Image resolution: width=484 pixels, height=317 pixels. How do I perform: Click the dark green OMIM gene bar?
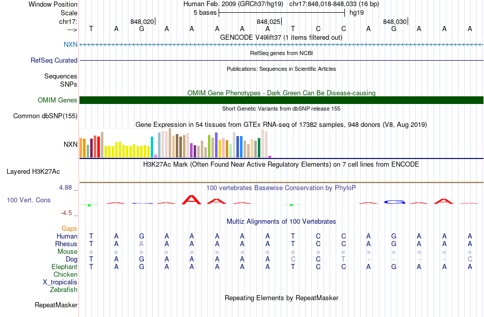282,100
